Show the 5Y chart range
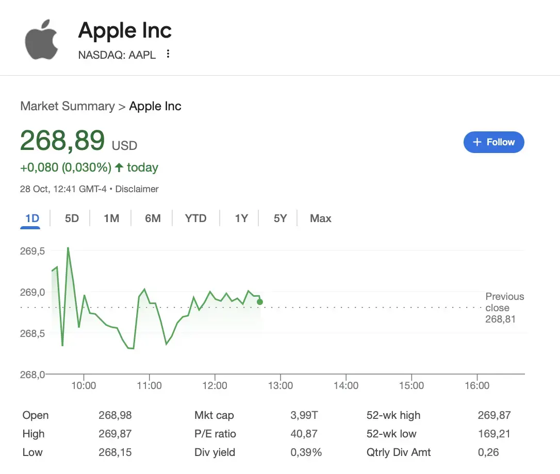This screenshot has height=474, width=560. [x=280, y=218]
